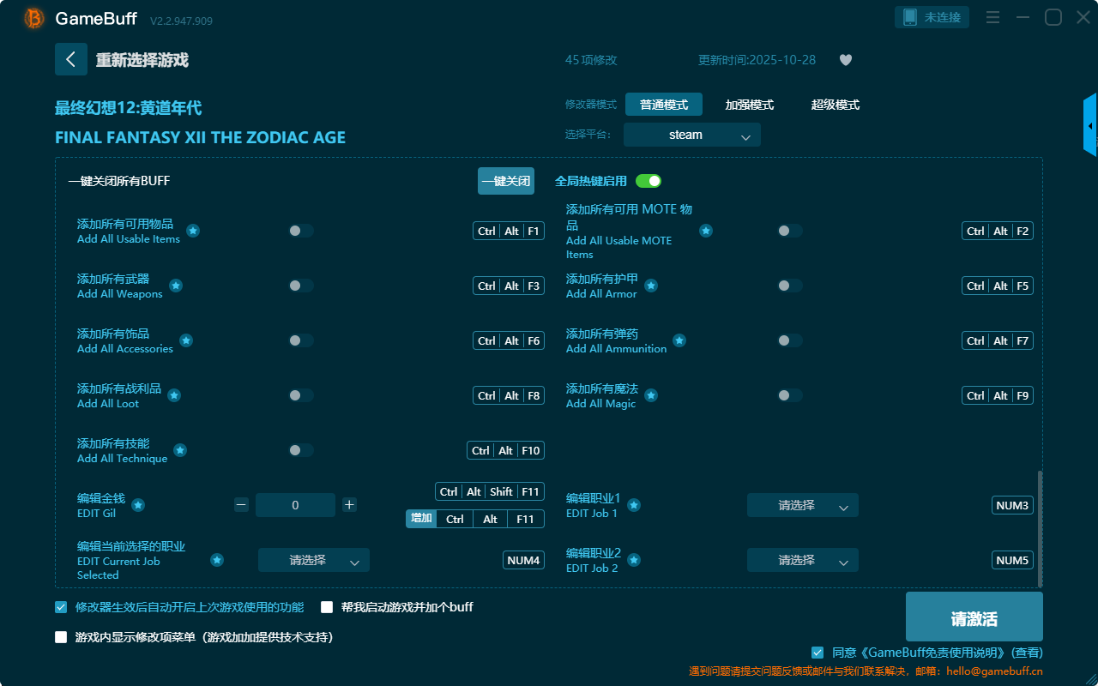Toggle the global hotkey switch (全局热键启用)

click(x=649, y=181)
